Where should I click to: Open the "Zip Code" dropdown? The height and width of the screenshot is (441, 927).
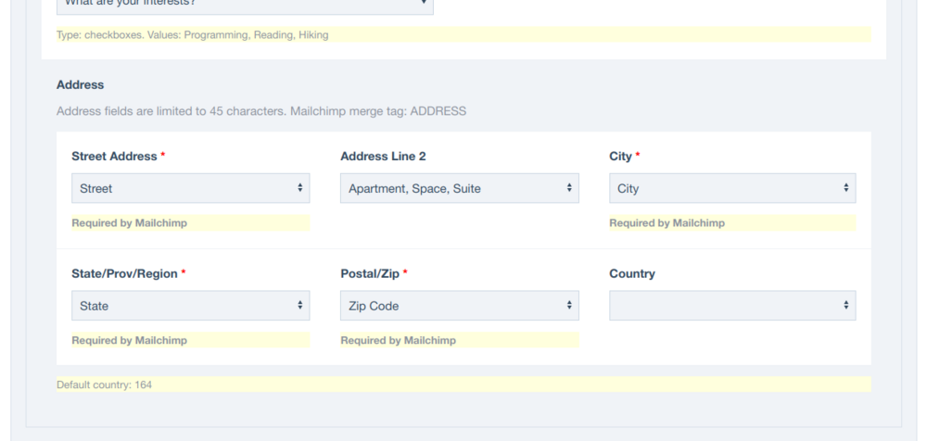[x=459, y=306]
